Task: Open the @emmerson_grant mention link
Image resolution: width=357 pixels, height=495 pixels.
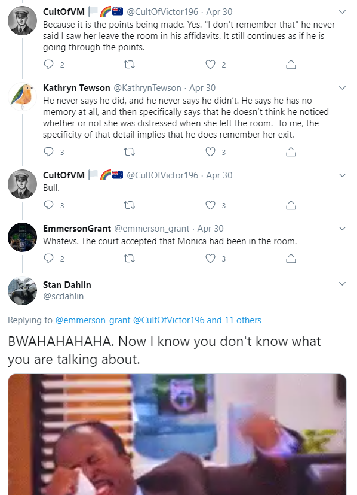Action: pos(93,320)
